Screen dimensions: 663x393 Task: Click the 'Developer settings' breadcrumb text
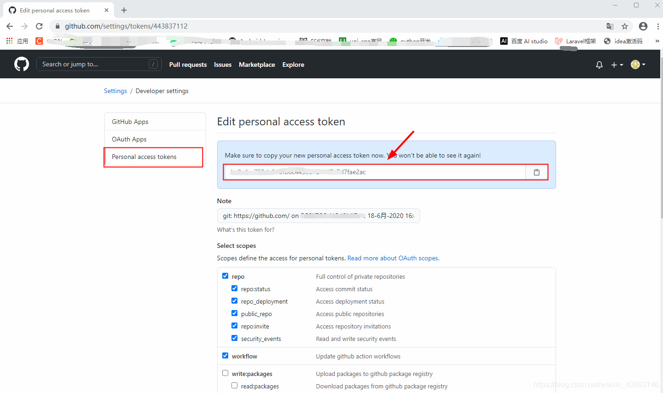(162, 91)
